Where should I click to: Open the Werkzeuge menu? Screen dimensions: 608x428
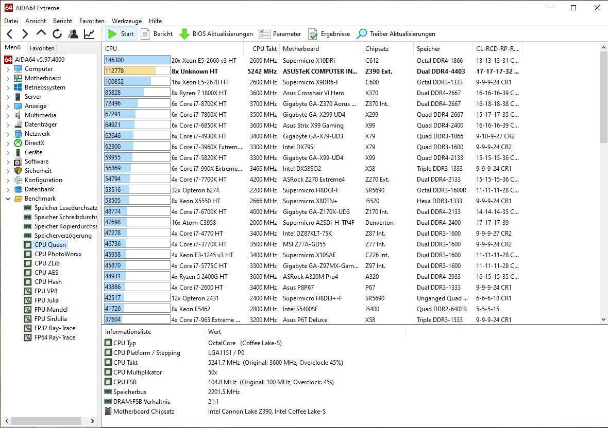(126, 21)
